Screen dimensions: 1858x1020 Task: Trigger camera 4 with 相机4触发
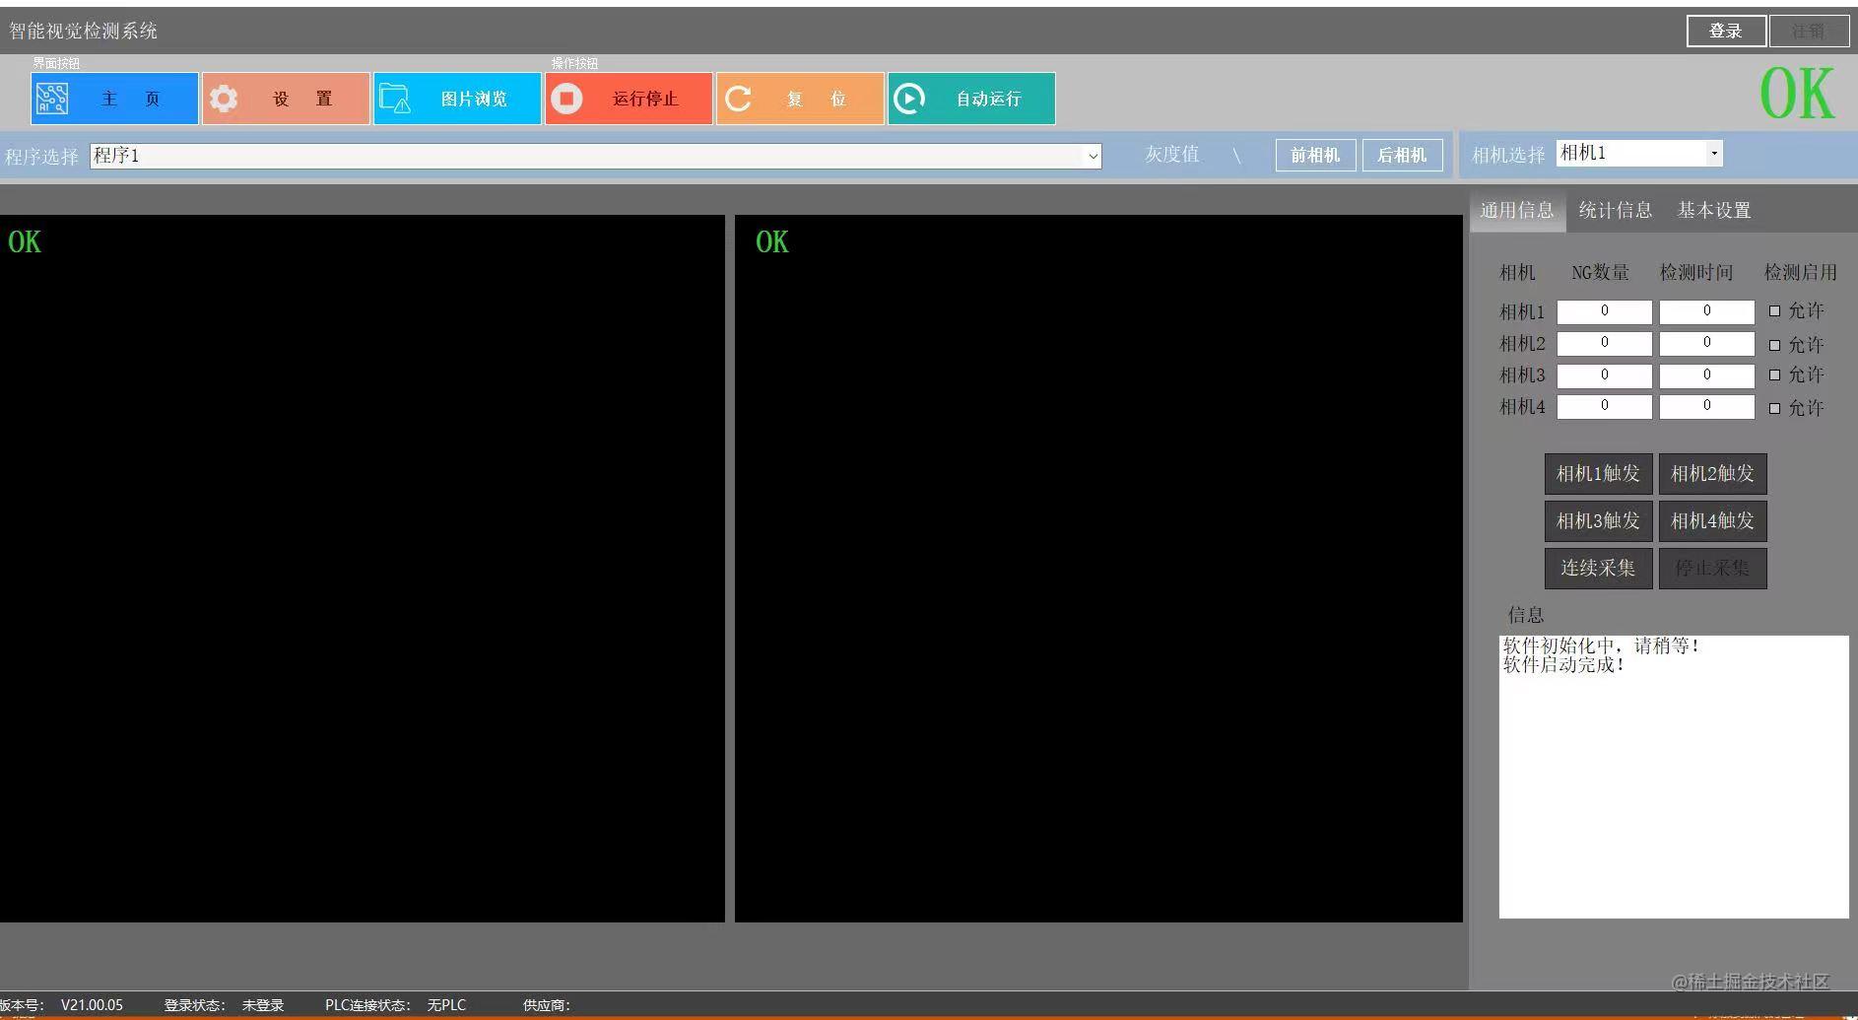[1713, 521]
